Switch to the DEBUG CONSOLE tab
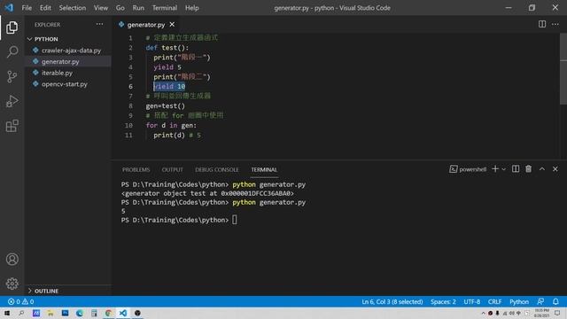This screenshot has height=319, width=567. (216, 169)
